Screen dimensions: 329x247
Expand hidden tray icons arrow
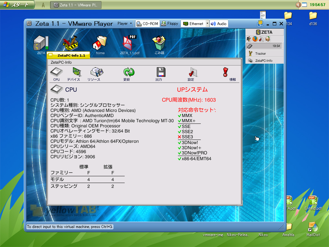pyautogui.click(x=298, y=5)
